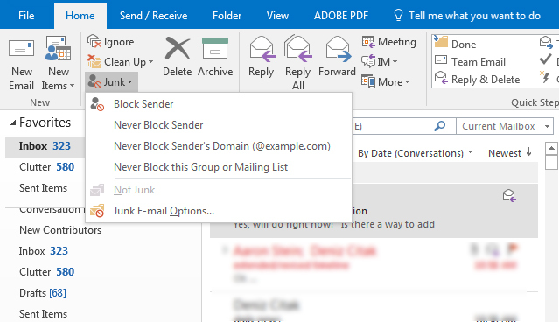Switch to the Send / Receive tab
Screen dimensions: 559x322
tap(153, 16)
